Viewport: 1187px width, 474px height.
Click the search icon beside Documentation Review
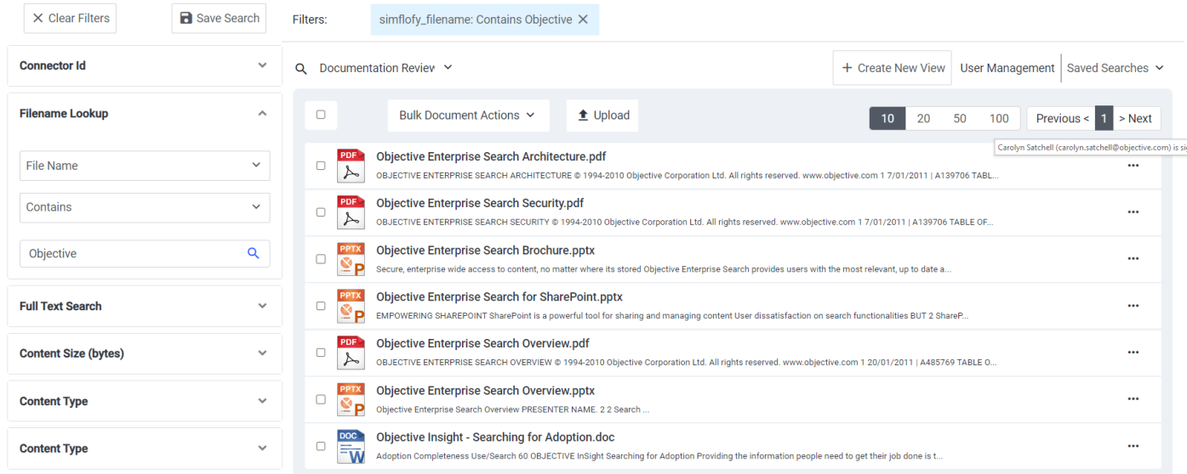click(x=301, y=69)
